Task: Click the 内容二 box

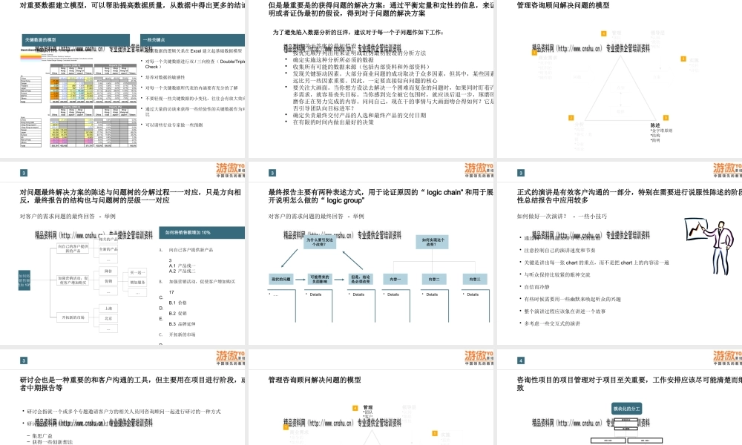Action: [434, 279]
